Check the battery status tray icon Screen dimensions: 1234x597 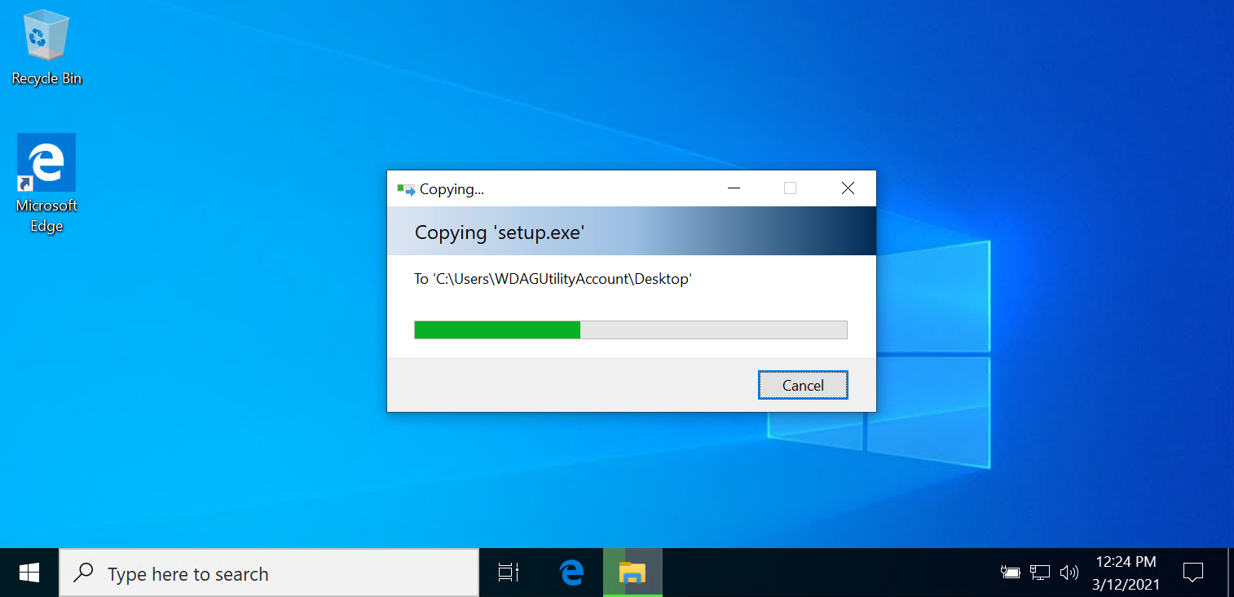point(1011,573)
